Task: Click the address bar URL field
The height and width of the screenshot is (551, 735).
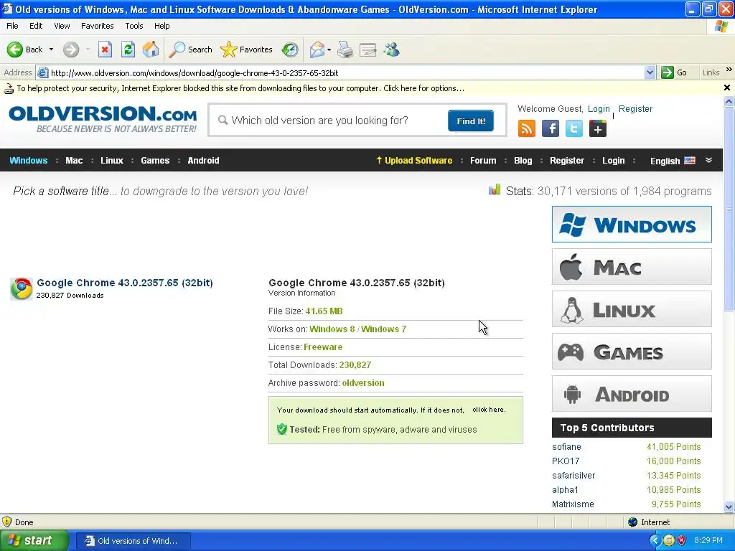Action: click(345, 72)
